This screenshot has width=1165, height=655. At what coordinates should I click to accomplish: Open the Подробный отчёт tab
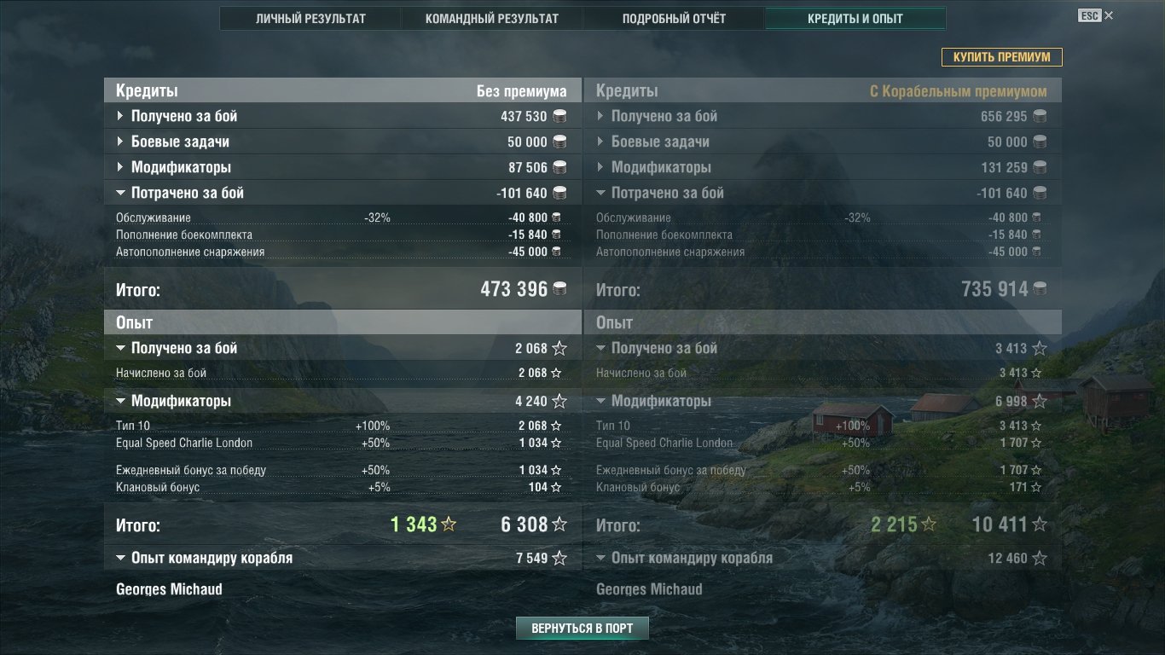click(674, 19)
